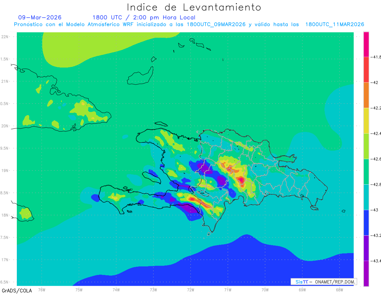
Task: Click the '-42.4' legend value
Action: 376,134
